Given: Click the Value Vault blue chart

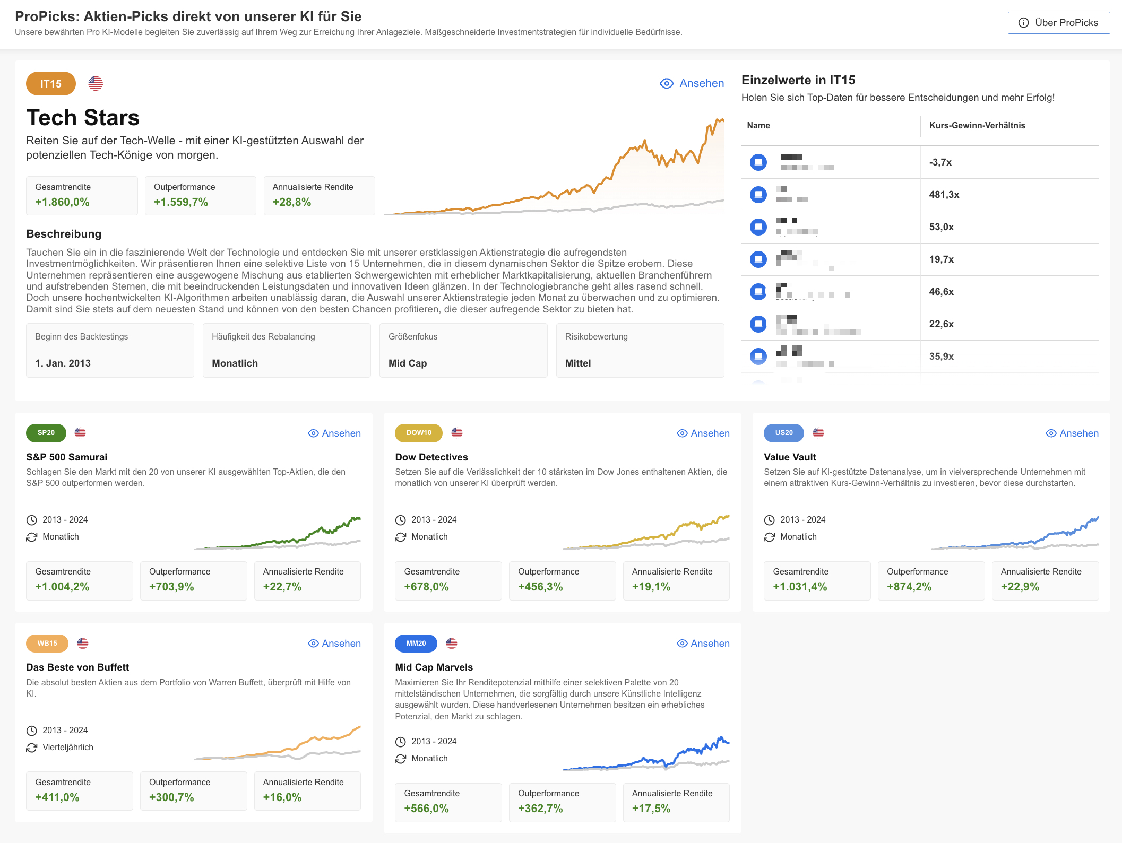Looking at the screenshot, I should coord(1015,532).
